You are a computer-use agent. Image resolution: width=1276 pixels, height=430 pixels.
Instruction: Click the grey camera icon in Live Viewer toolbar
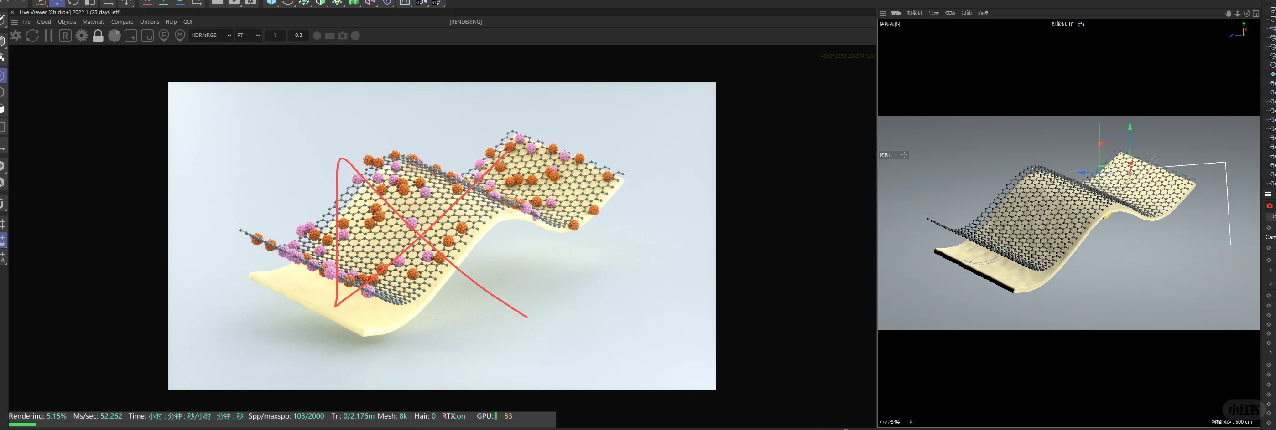(x=343, y=36)
